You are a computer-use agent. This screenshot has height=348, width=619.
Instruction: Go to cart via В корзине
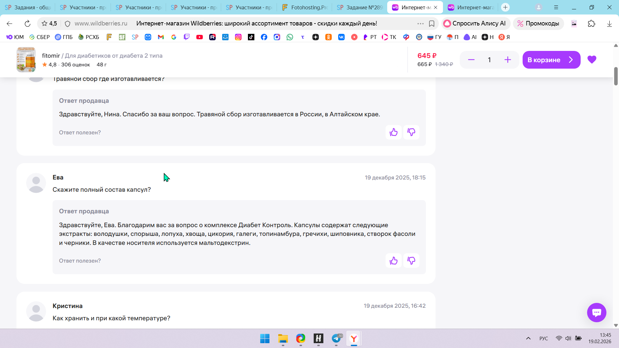coord(551,60)
